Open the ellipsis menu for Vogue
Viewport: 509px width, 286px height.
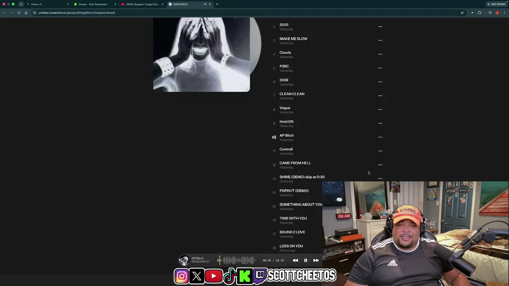click(380, 110)
